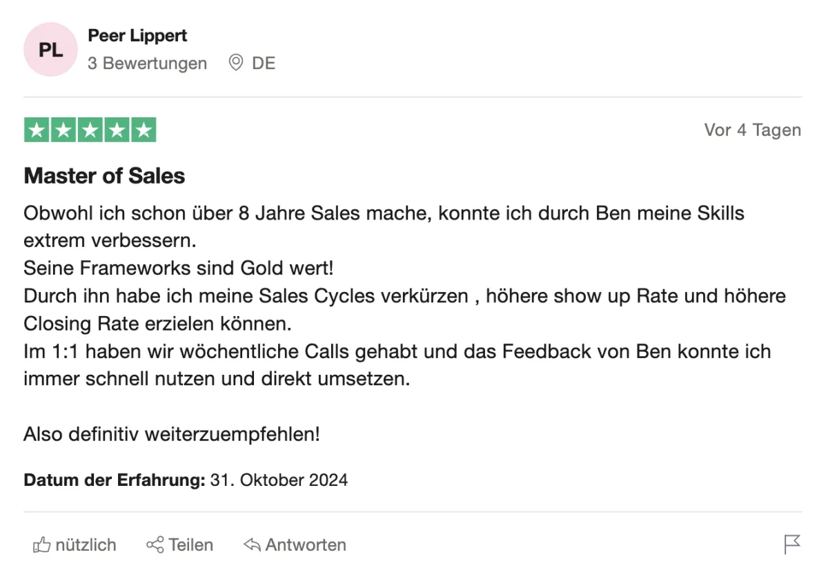This screenshot has height=568, width=828.
Task: Click the PL avatar circle
Action: (x=50, y=50)
